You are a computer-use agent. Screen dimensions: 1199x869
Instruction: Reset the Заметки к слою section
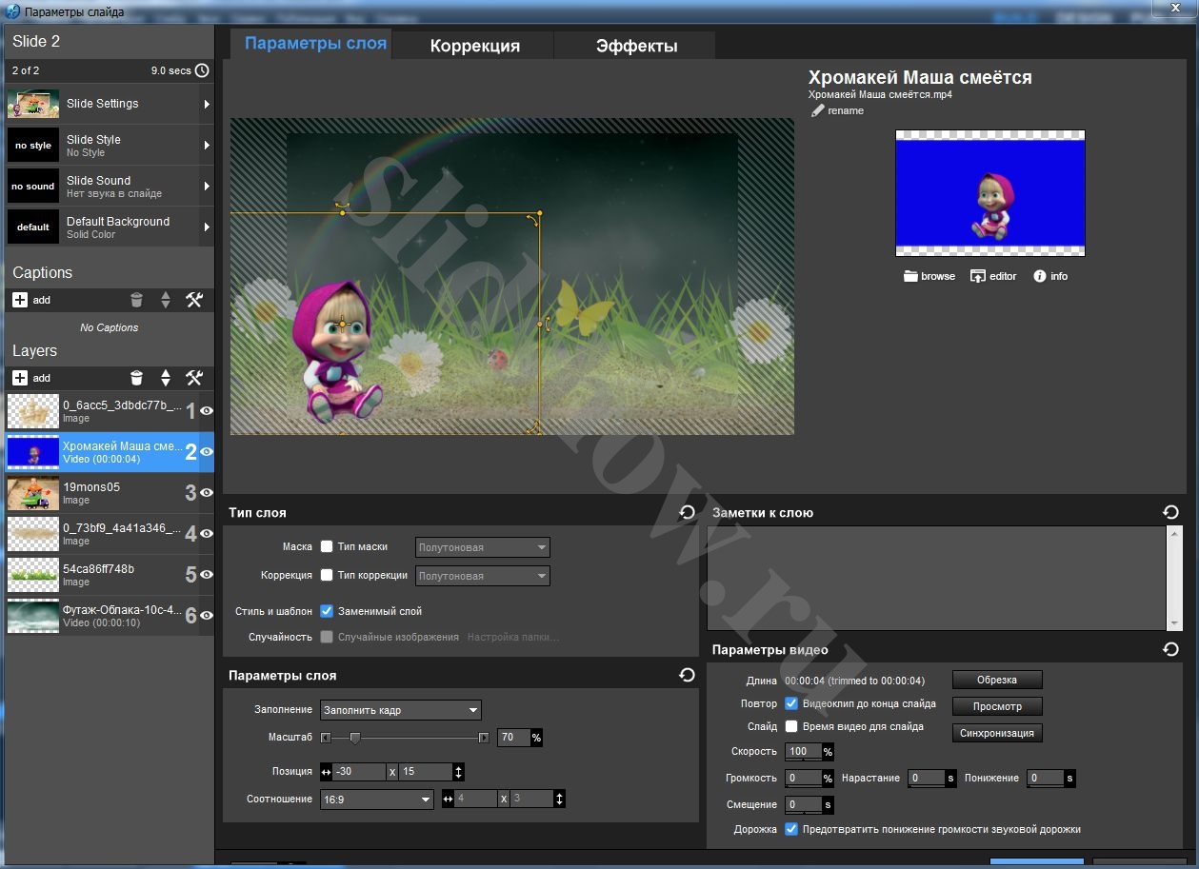click(1171, 512)
